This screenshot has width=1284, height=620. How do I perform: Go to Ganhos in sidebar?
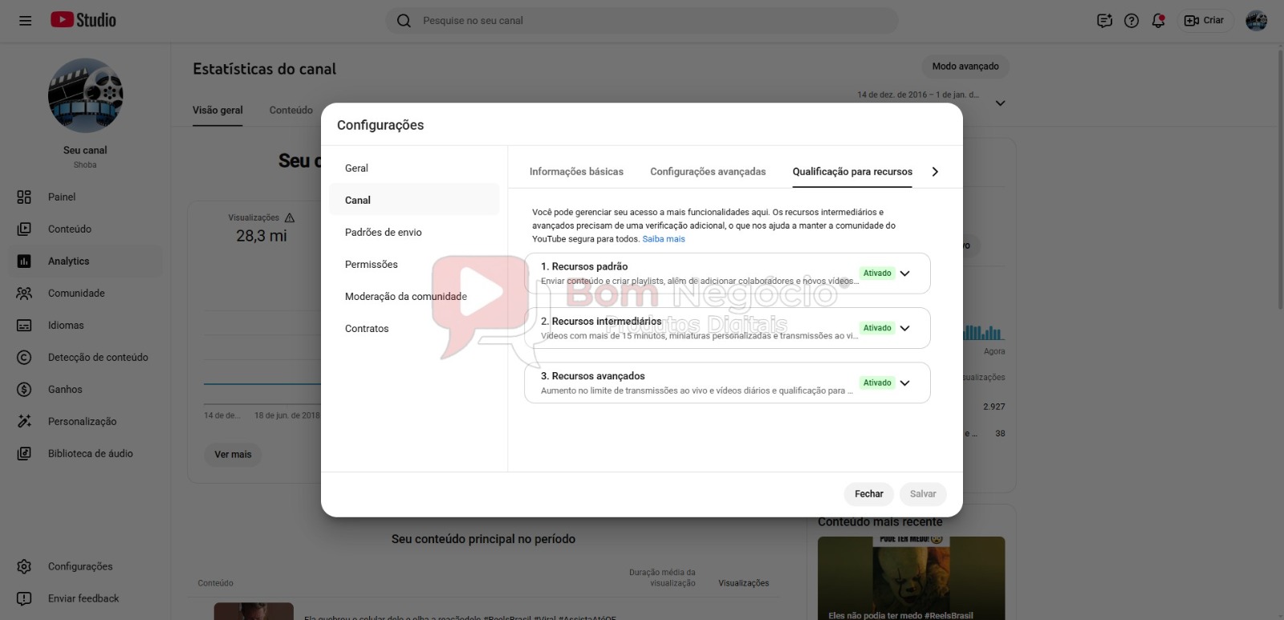[65, 390]
